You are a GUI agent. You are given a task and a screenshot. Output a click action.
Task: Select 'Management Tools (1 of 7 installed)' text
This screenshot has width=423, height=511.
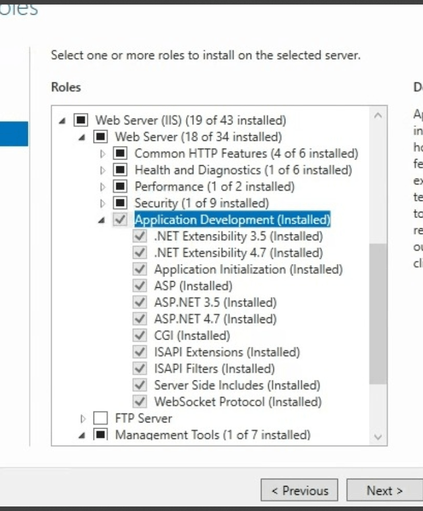(213, 435)
